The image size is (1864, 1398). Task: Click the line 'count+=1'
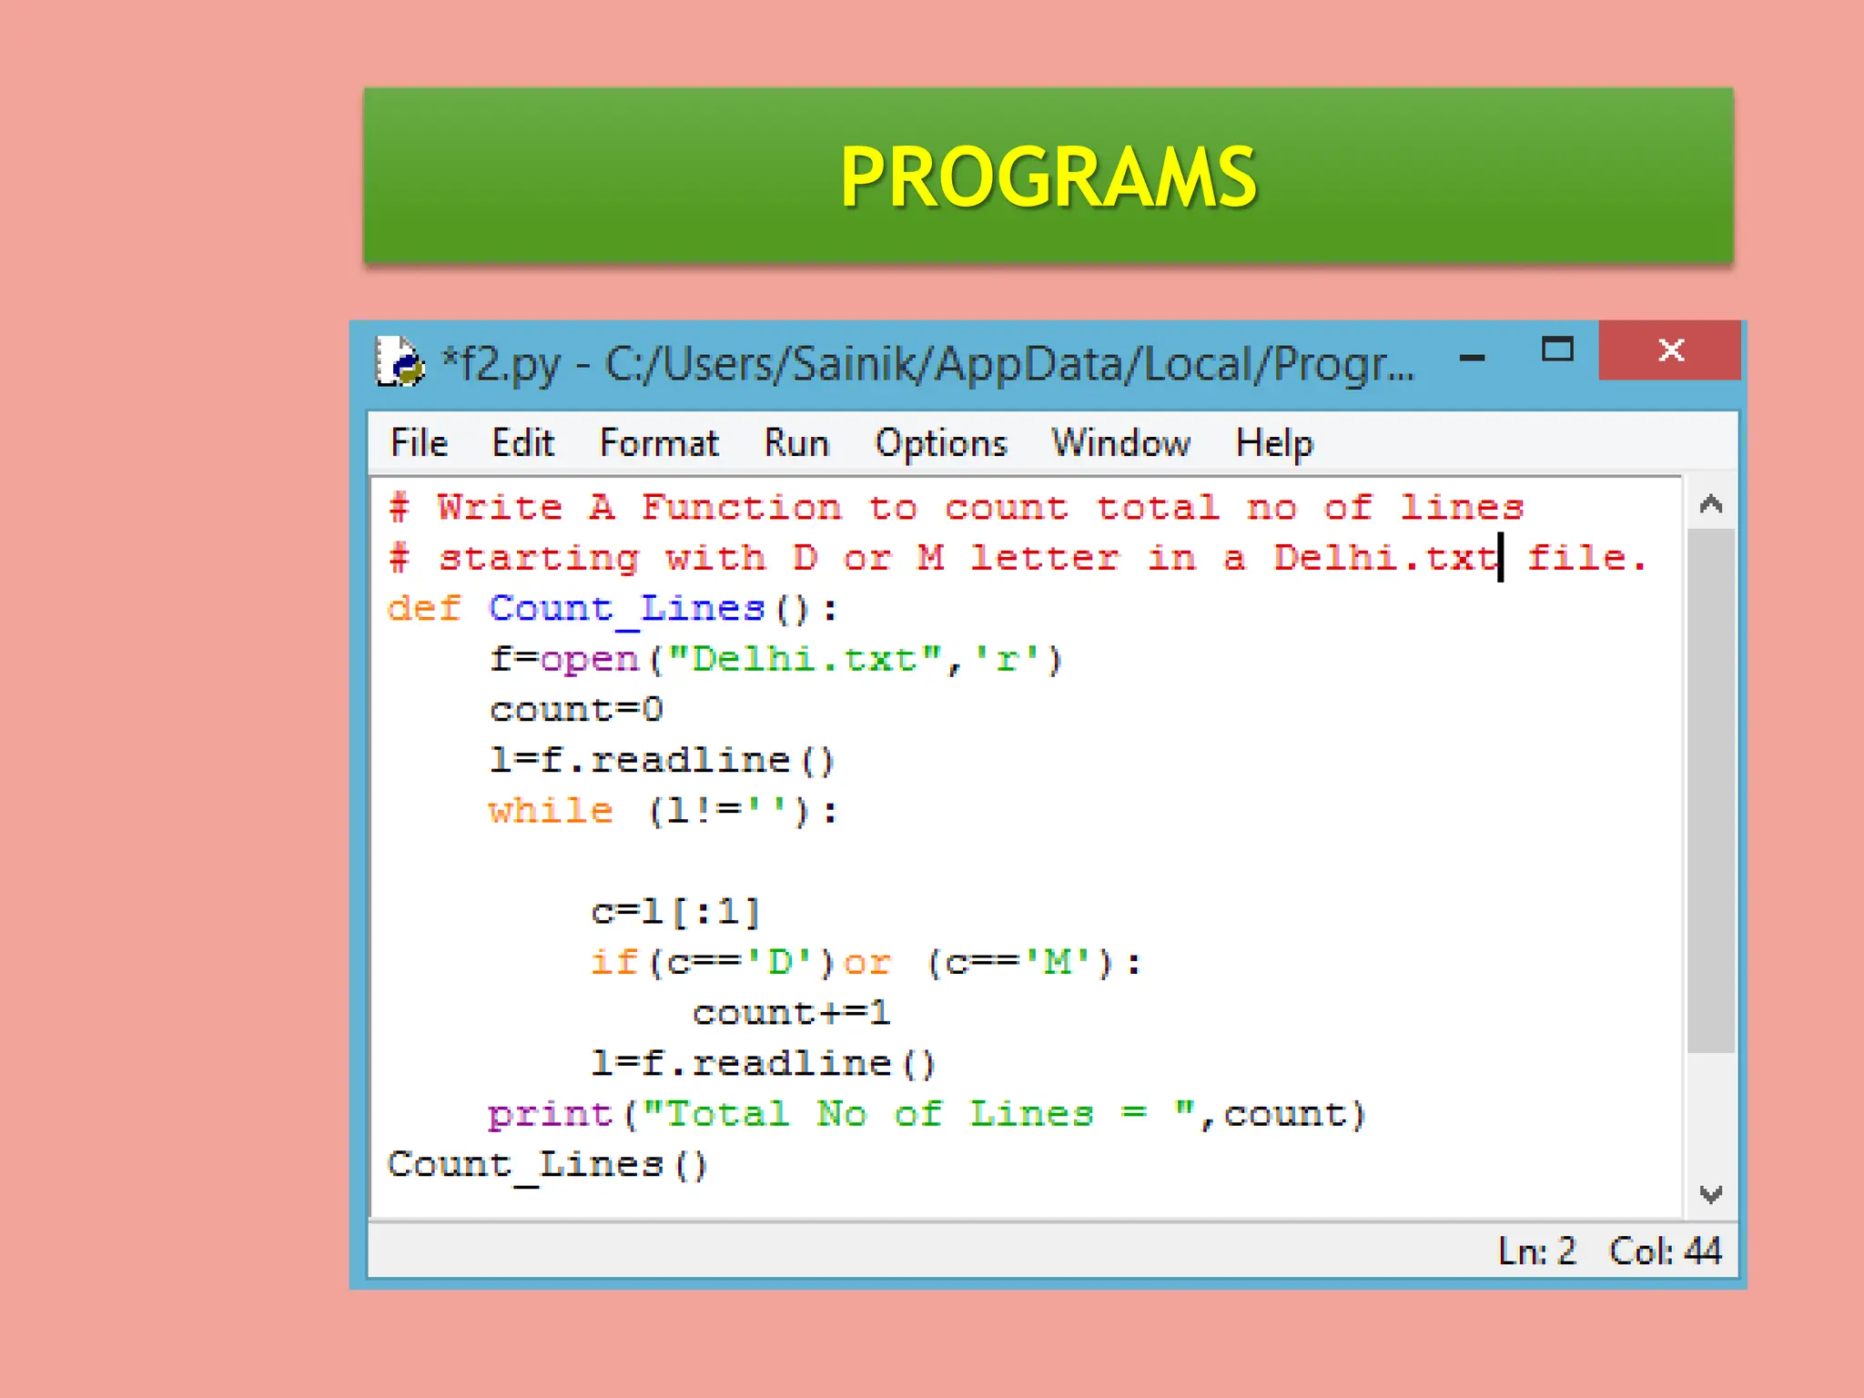791,1013
